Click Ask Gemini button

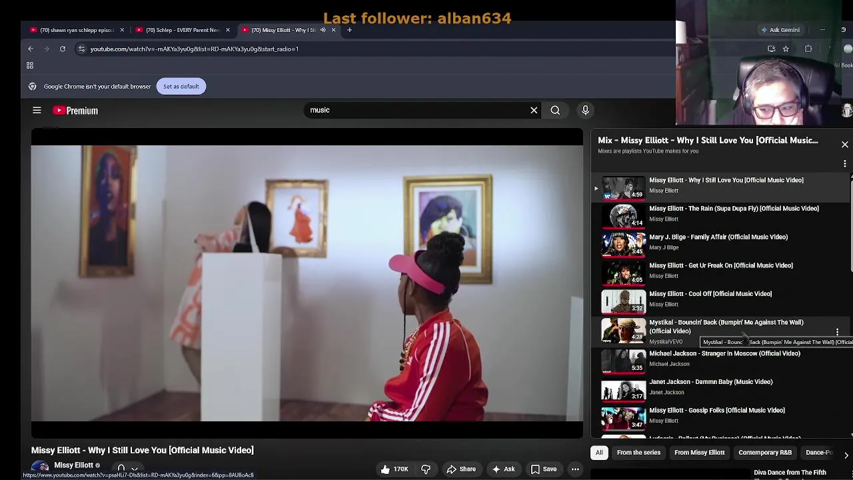point(780,30)
